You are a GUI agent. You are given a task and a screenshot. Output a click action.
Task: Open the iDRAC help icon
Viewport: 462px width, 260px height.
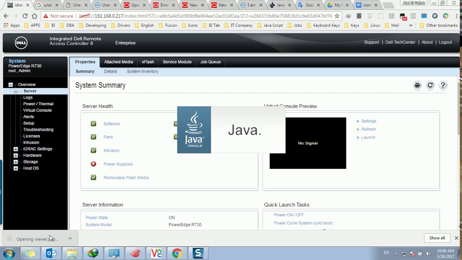pos(443,85)
